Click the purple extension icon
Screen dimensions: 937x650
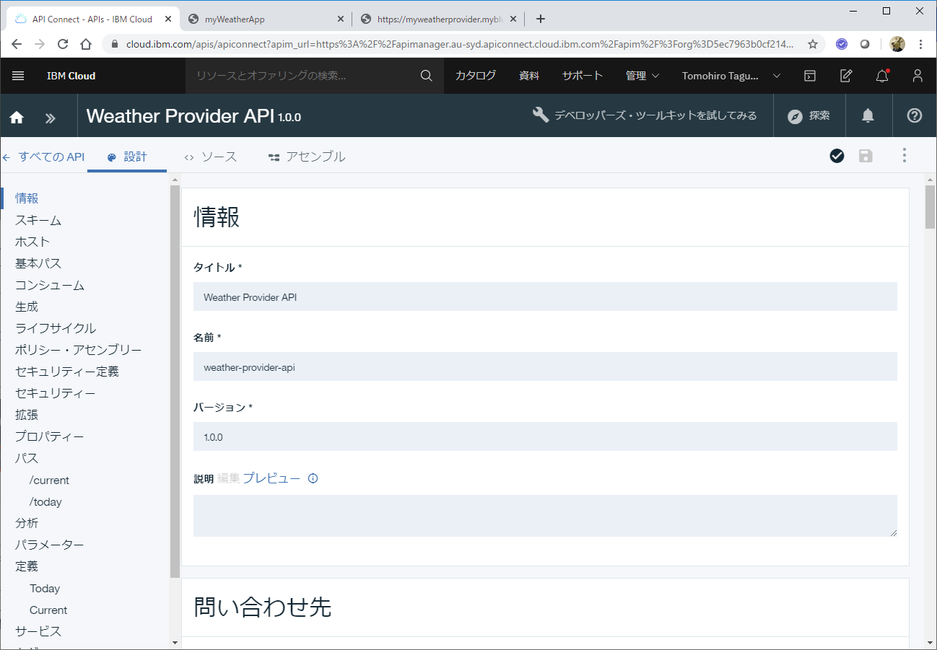click(842, 44)
